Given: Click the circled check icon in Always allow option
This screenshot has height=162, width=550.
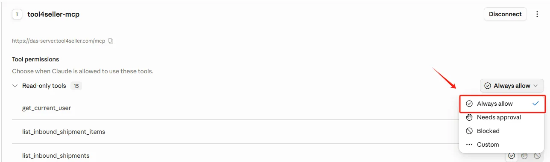Looking at the screenshot, I should 469,104.
